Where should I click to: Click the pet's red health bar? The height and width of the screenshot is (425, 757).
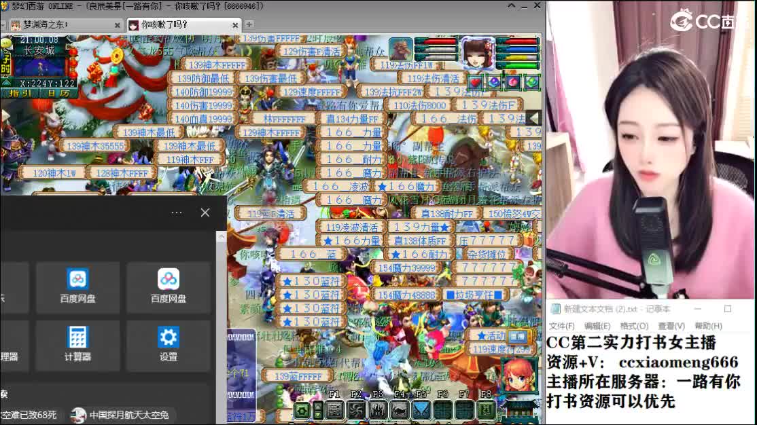click(436, 41)
